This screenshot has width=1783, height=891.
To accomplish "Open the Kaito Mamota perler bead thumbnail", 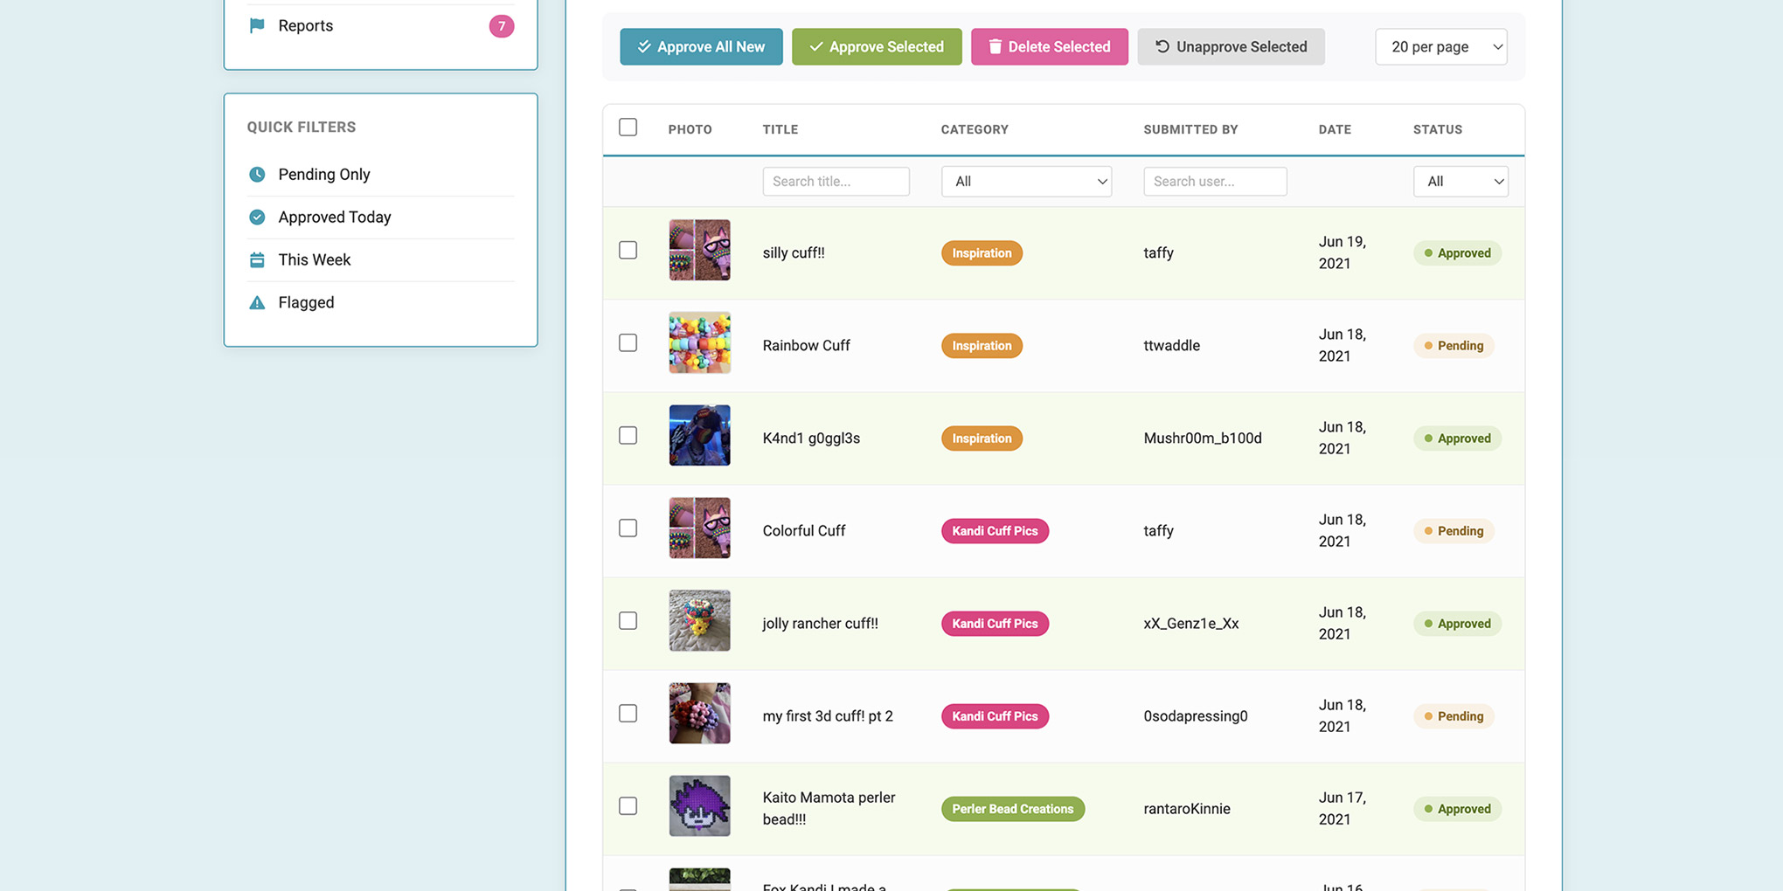I will pos(699,805).
